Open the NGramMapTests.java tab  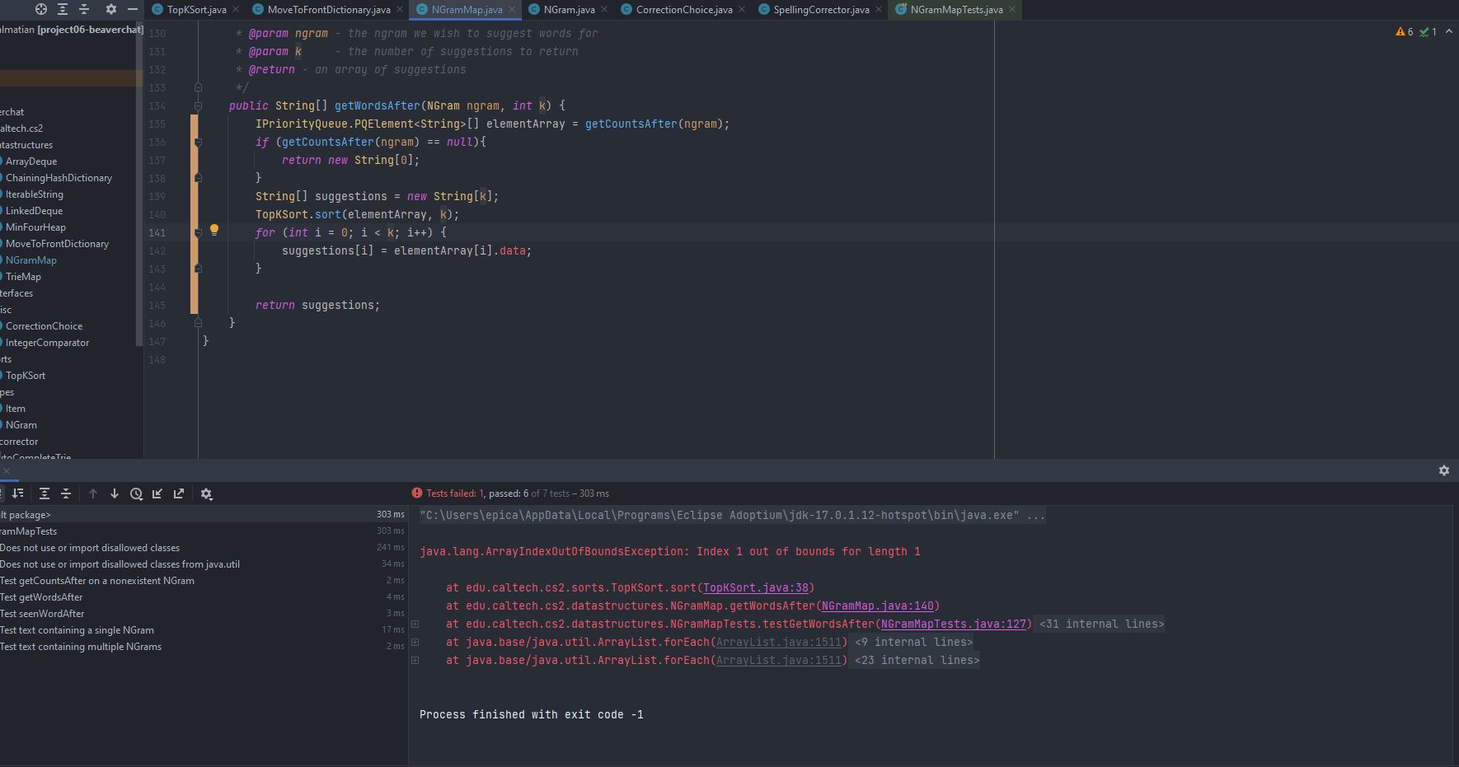coord(956,10)
